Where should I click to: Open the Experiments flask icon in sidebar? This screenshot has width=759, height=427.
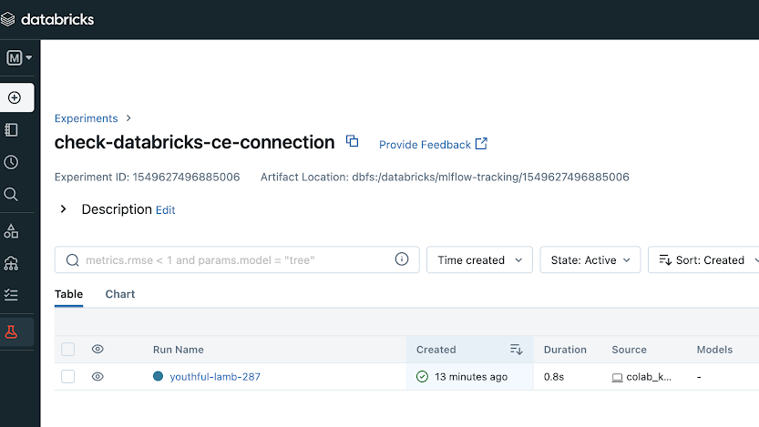(x=12, y=331)
